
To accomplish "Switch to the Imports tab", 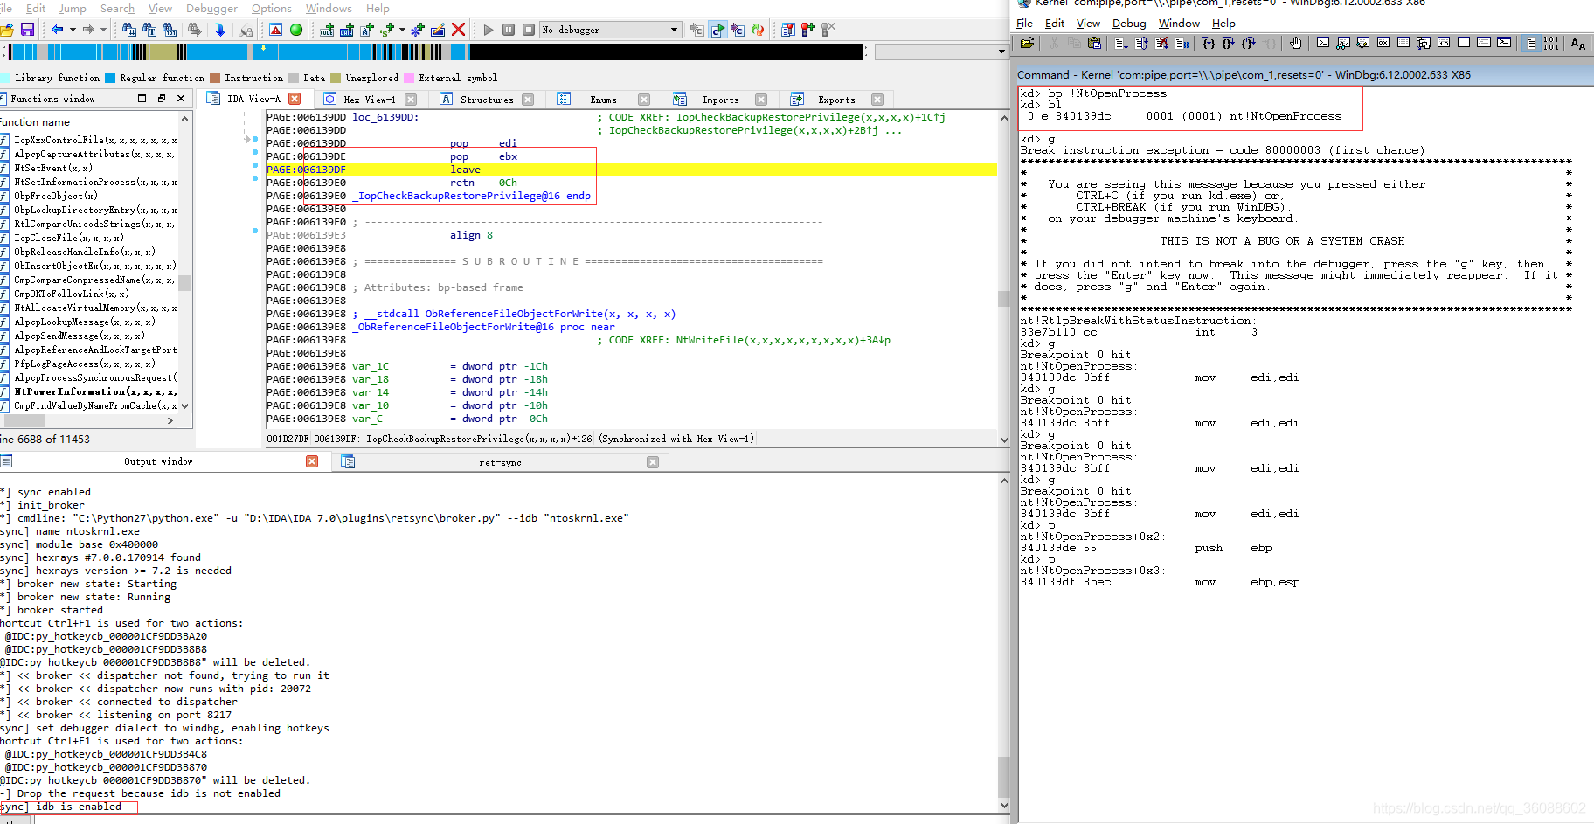I will 720,100.
